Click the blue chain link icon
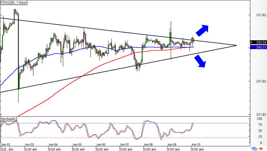 click(x=254, y=149)
